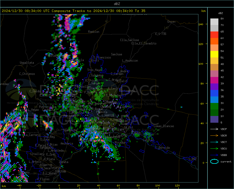This screenshot has width=234, height=189.
Task: Click the blue VBBB arrow legend icon
Action: [214, 155]
